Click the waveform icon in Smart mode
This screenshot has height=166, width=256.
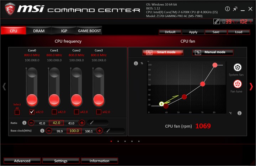[x=149, y=52]
